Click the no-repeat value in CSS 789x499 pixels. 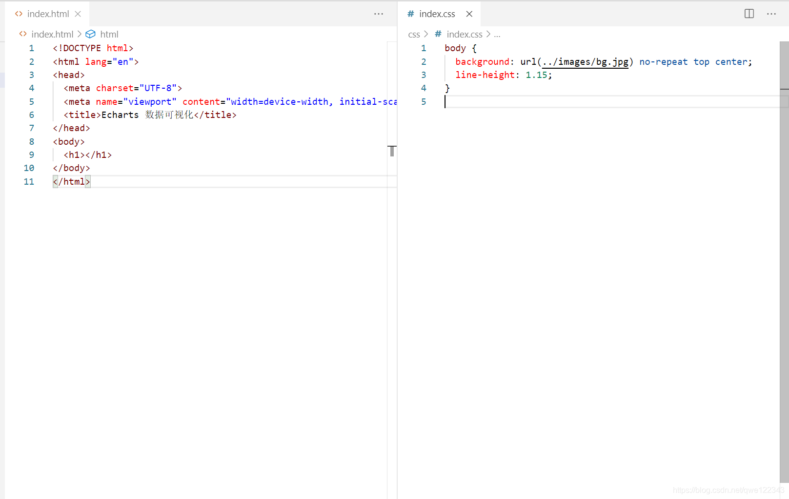click(664, 62)
